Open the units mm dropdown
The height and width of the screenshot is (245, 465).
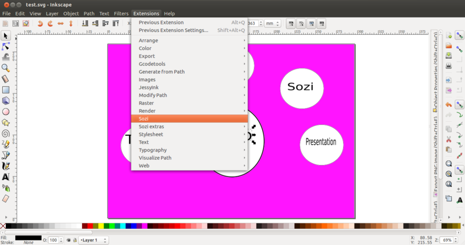[x=272, y=23]
